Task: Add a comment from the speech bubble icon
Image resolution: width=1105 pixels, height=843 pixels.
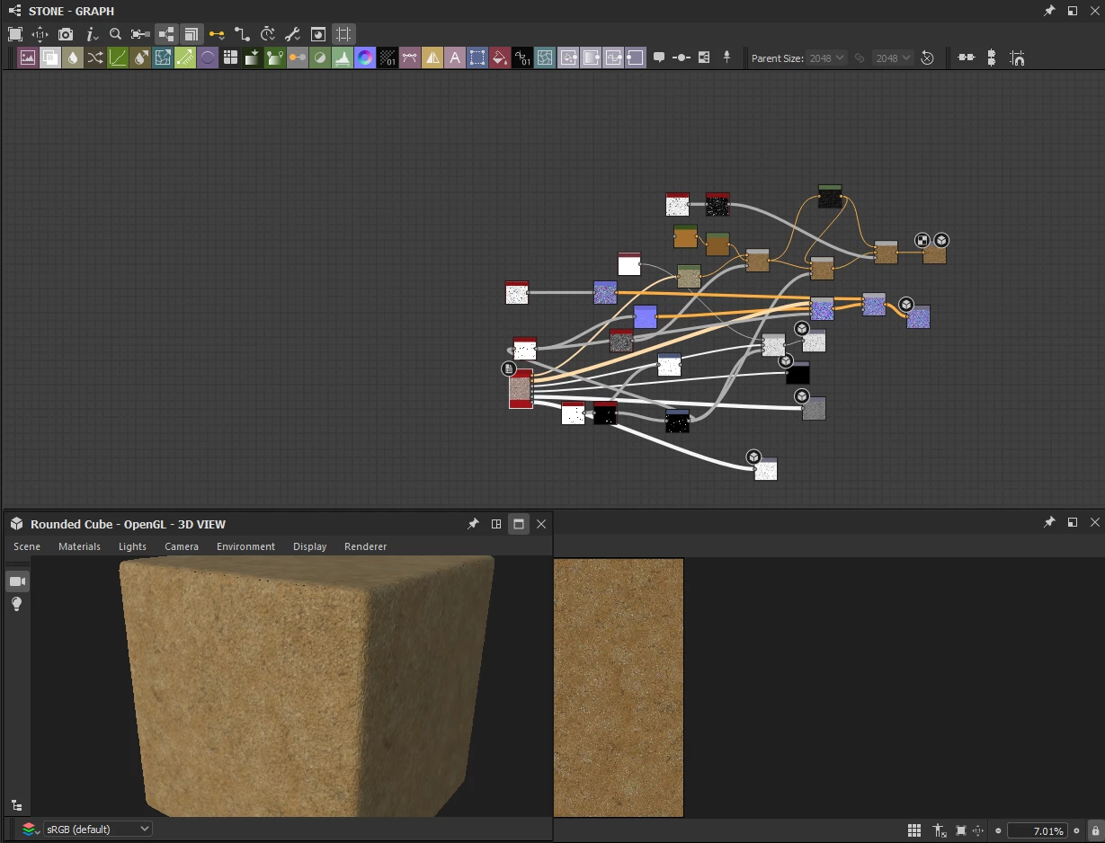Action: [659, 58]
